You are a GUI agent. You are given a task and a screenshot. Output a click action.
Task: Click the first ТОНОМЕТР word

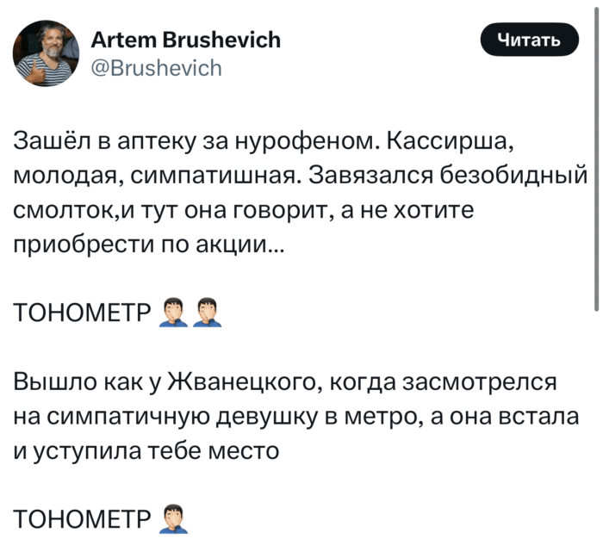click(84, 313)
